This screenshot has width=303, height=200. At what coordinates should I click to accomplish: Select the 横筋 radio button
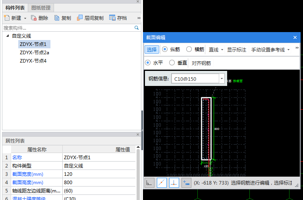coord(189,50)
